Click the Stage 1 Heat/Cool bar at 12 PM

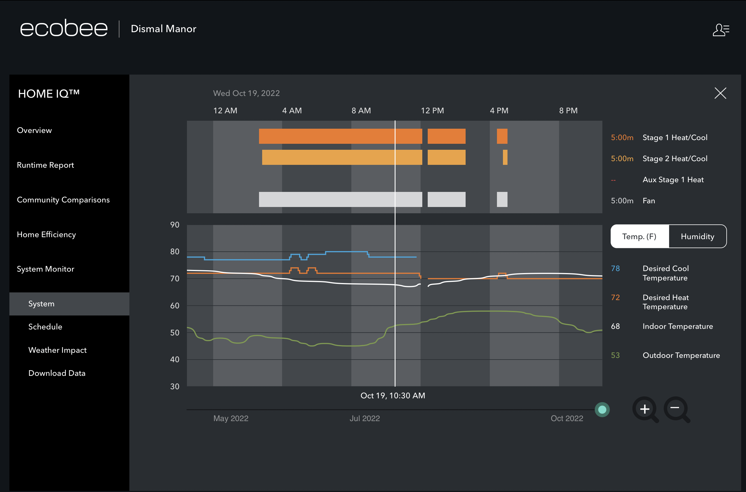(446, 136)
